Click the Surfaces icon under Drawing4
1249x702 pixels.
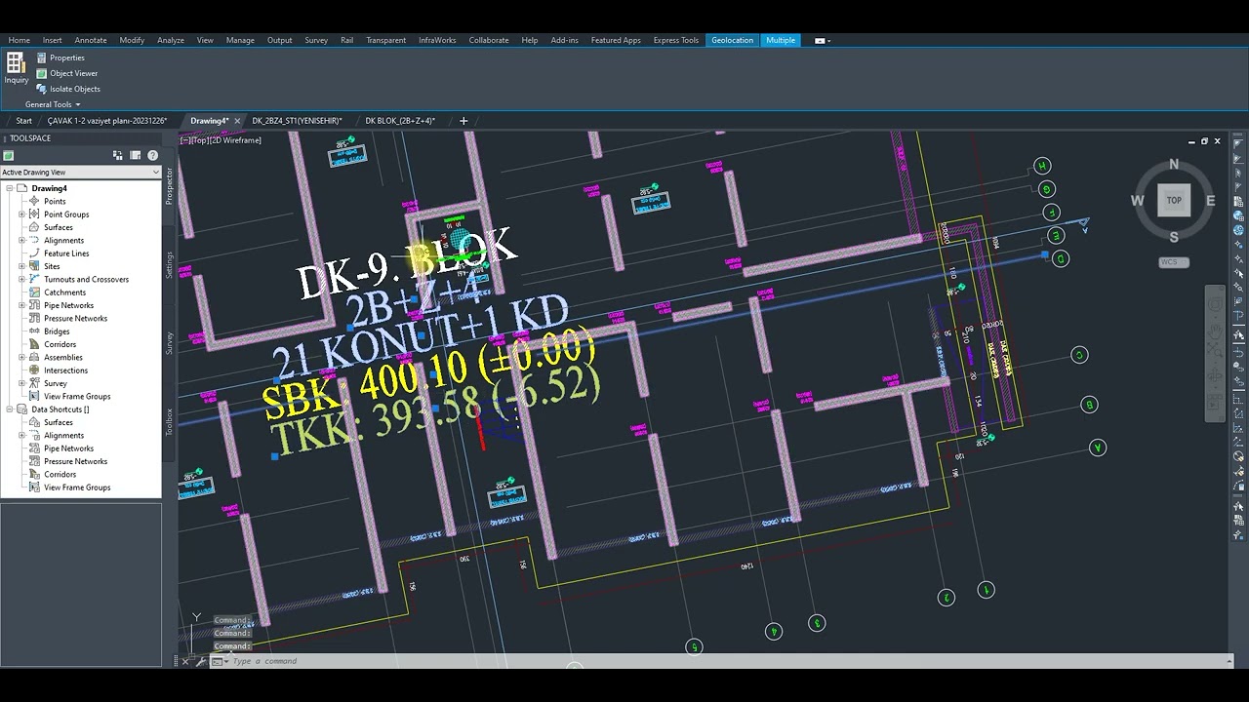[x=34, y=227]
